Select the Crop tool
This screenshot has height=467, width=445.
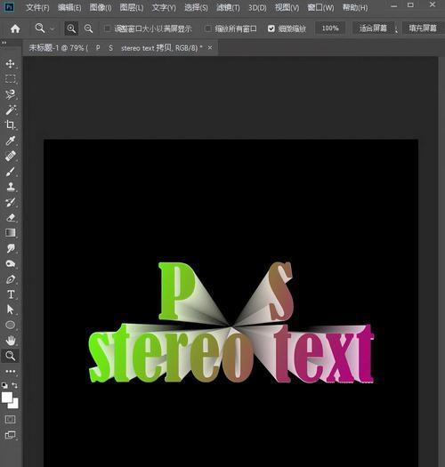pyautogui.click(x=10, y=125)
